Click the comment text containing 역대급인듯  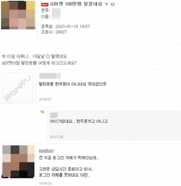click(72, 84)
